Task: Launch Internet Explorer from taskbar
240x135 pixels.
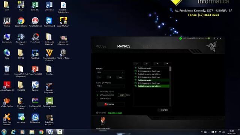Action: coord(13,132)
